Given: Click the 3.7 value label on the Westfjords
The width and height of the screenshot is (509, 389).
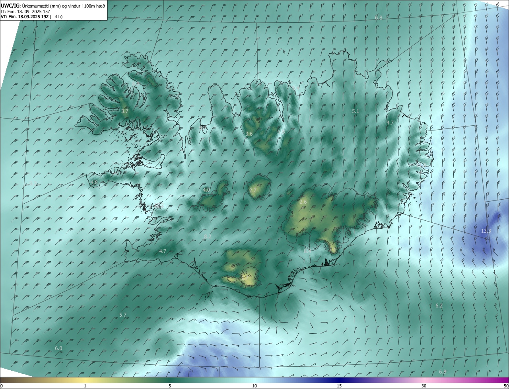Looking at the screenshot, I should click(125, 111).
